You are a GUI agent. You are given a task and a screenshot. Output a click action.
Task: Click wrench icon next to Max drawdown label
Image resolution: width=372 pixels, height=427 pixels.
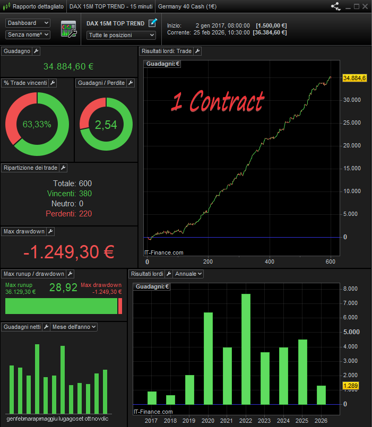pyautogui.click(x=51, y=232)
